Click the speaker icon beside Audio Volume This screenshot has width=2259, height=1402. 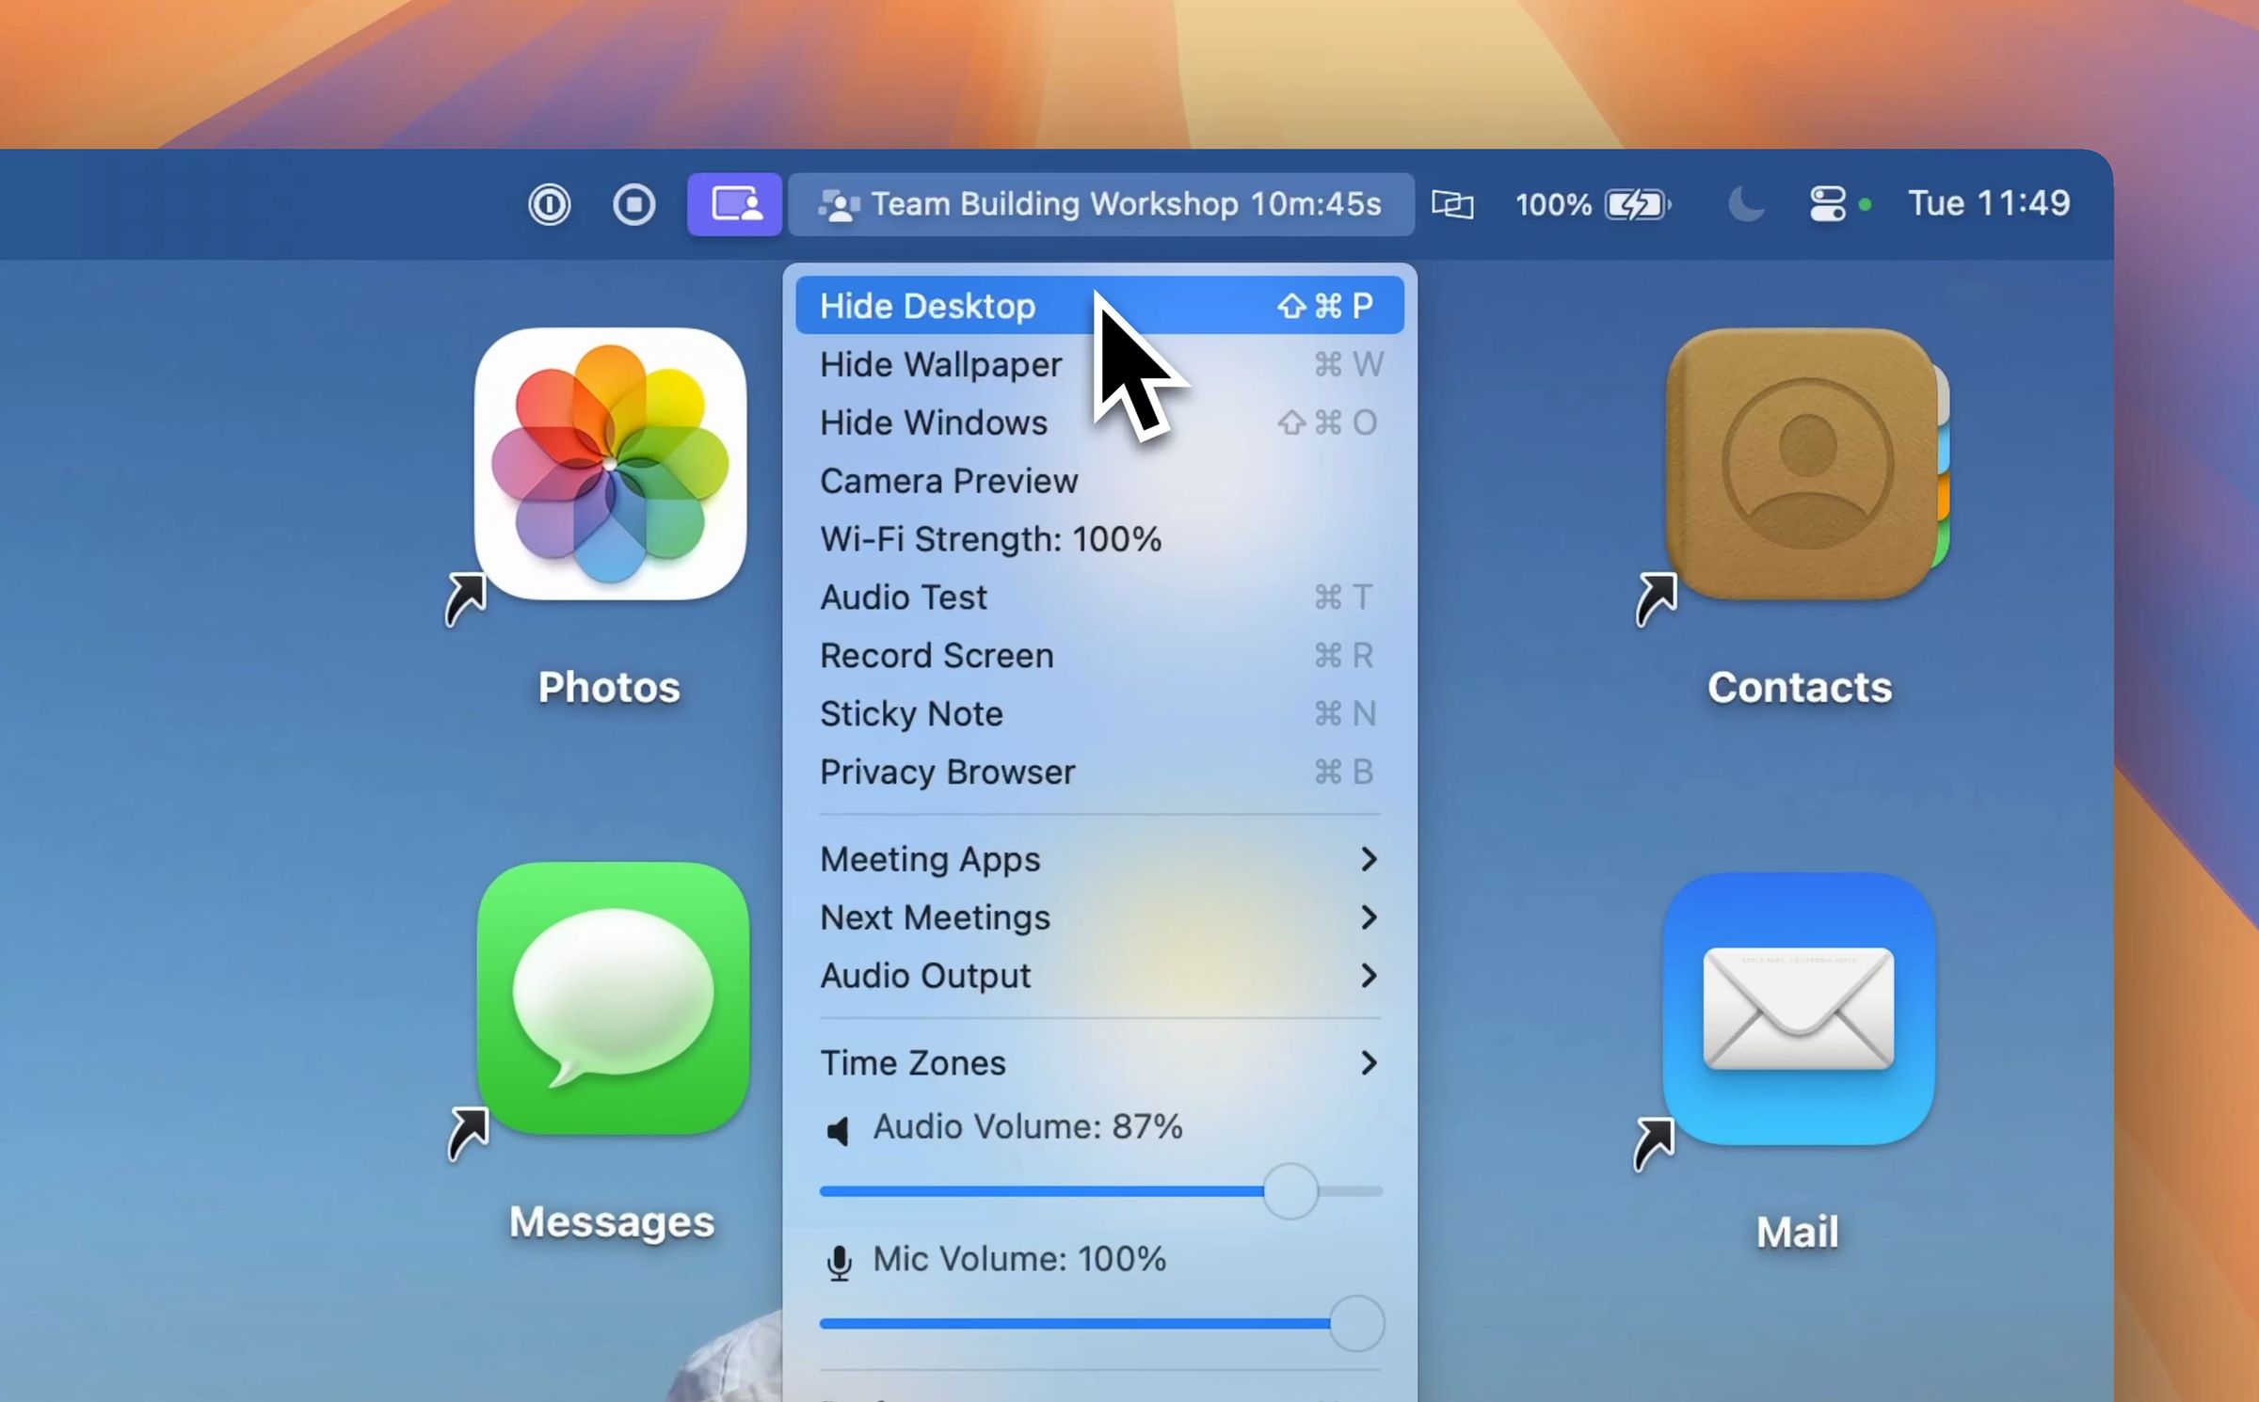coord(838,1129)
